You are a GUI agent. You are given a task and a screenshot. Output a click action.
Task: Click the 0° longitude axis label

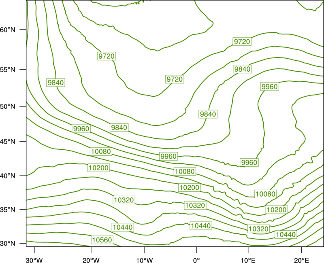coord(196,260)
